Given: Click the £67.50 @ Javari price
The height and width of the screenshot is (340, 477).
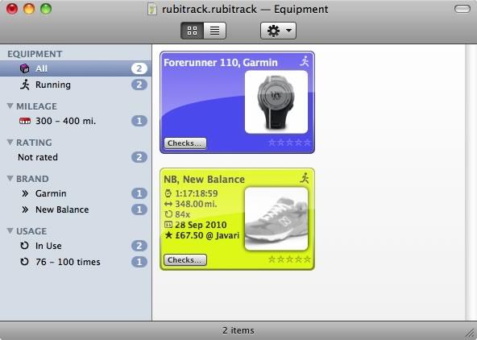Looking at the screenshot, I should (207, 235).
